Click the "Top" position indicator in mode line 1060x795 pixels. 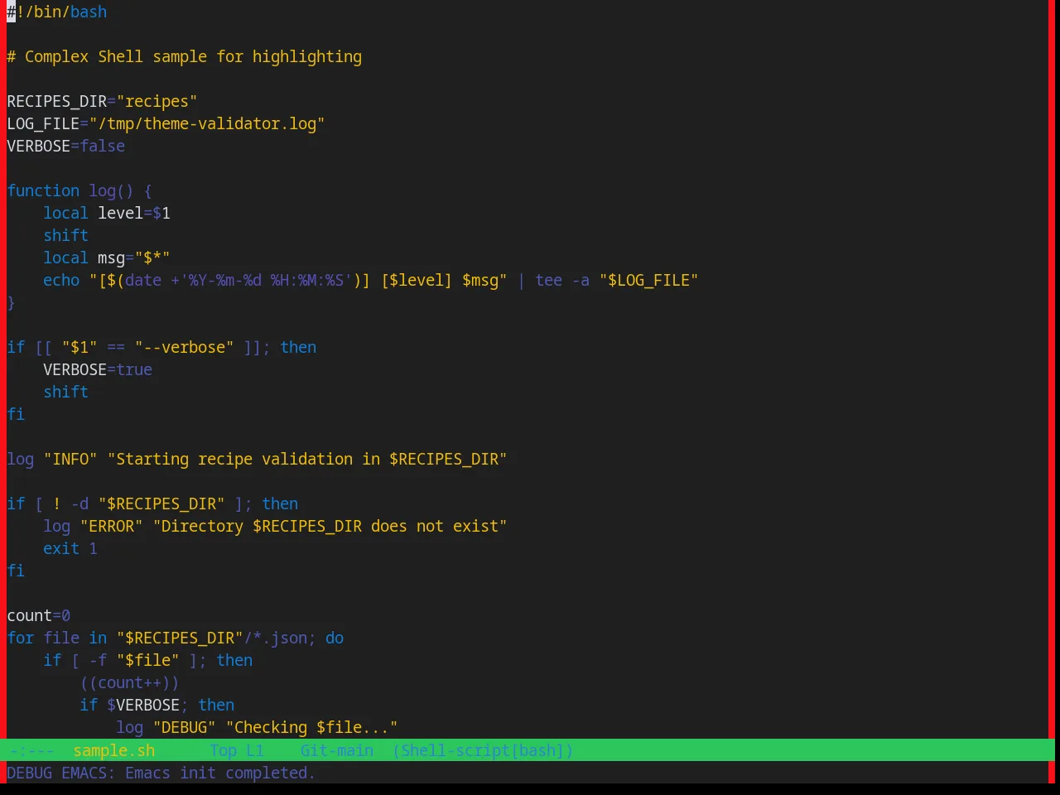click(x=224, y=751)
